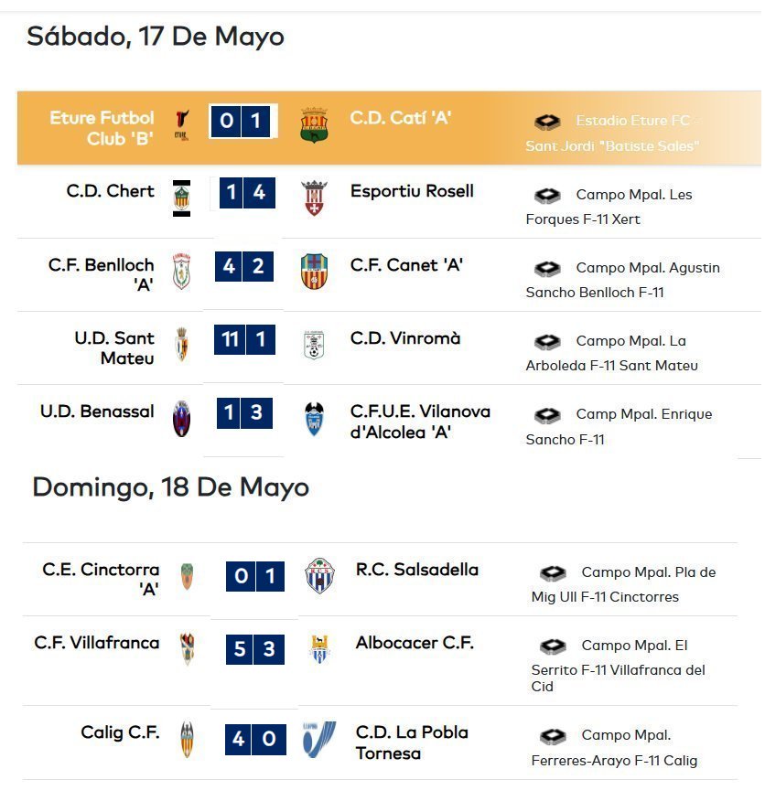Screen dimensions: 765x801
Task: Click the C.F. Canet 'A' striped crest
Action: (x=314, y=271)
